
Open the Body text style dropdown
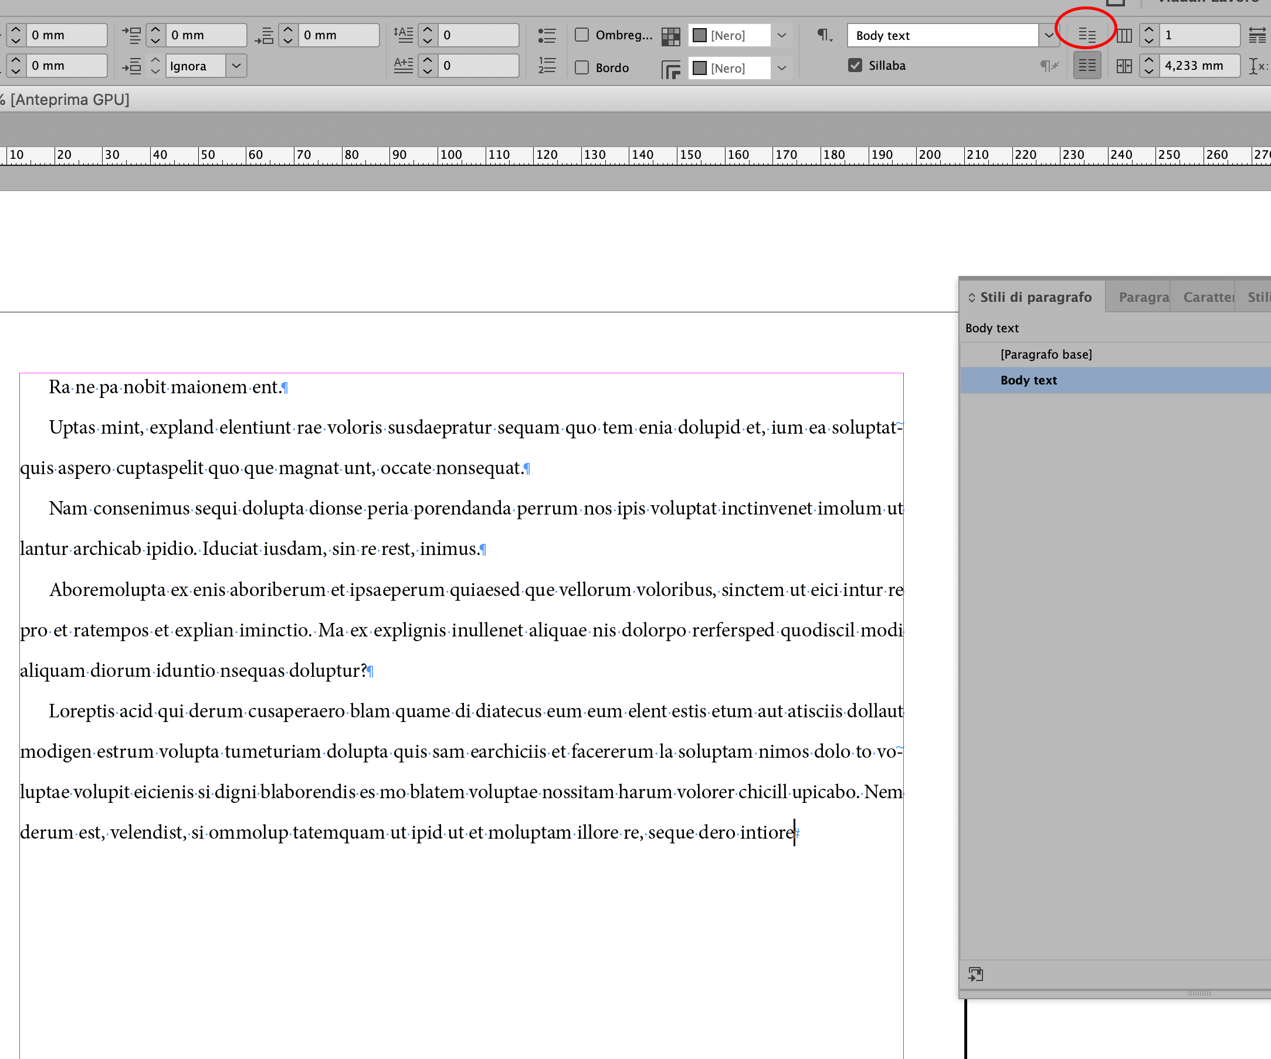(1049, 35)
